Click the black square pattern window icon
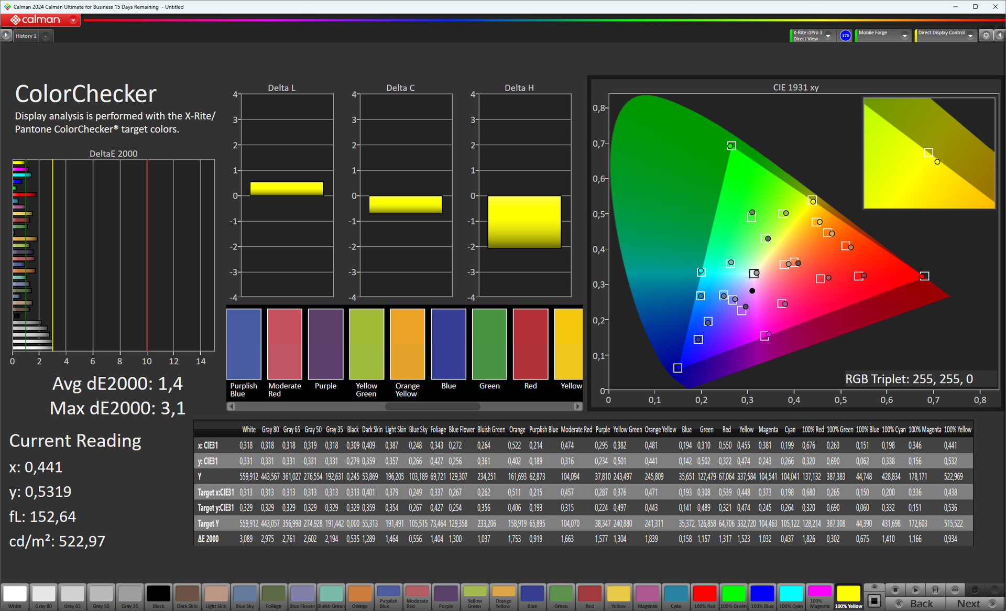 (874, 601)
